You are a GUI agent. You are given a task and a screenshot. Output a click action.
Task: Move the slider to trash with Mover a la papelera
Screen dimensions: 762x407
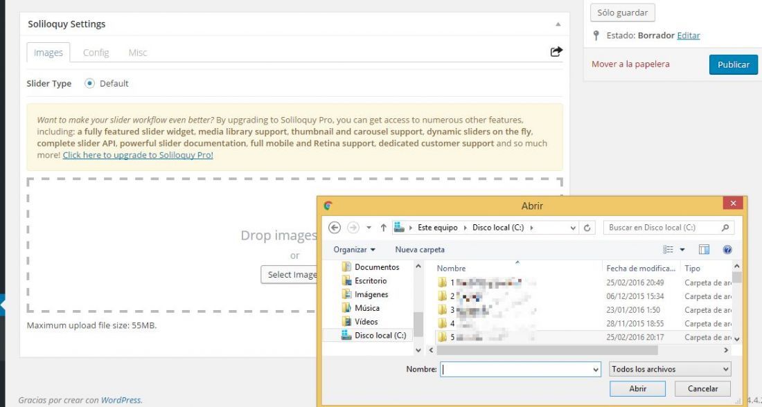tap(630, 64)
